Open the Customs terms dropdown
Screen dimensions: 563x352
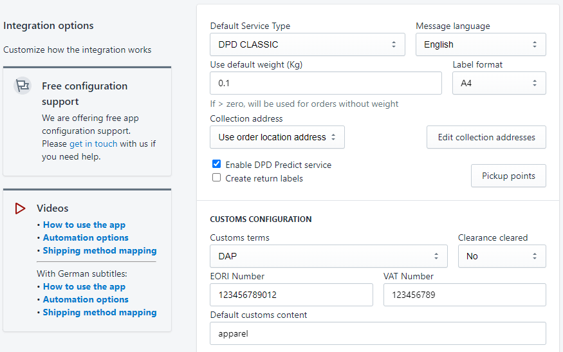(x=329, y=256)
